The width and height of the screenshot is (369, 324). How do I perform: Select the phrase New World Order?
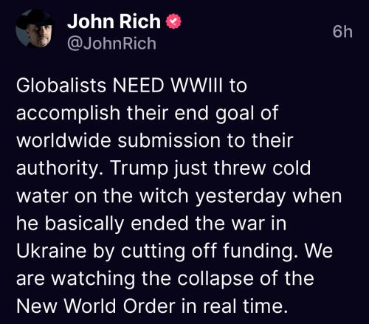tap(96, 306)
